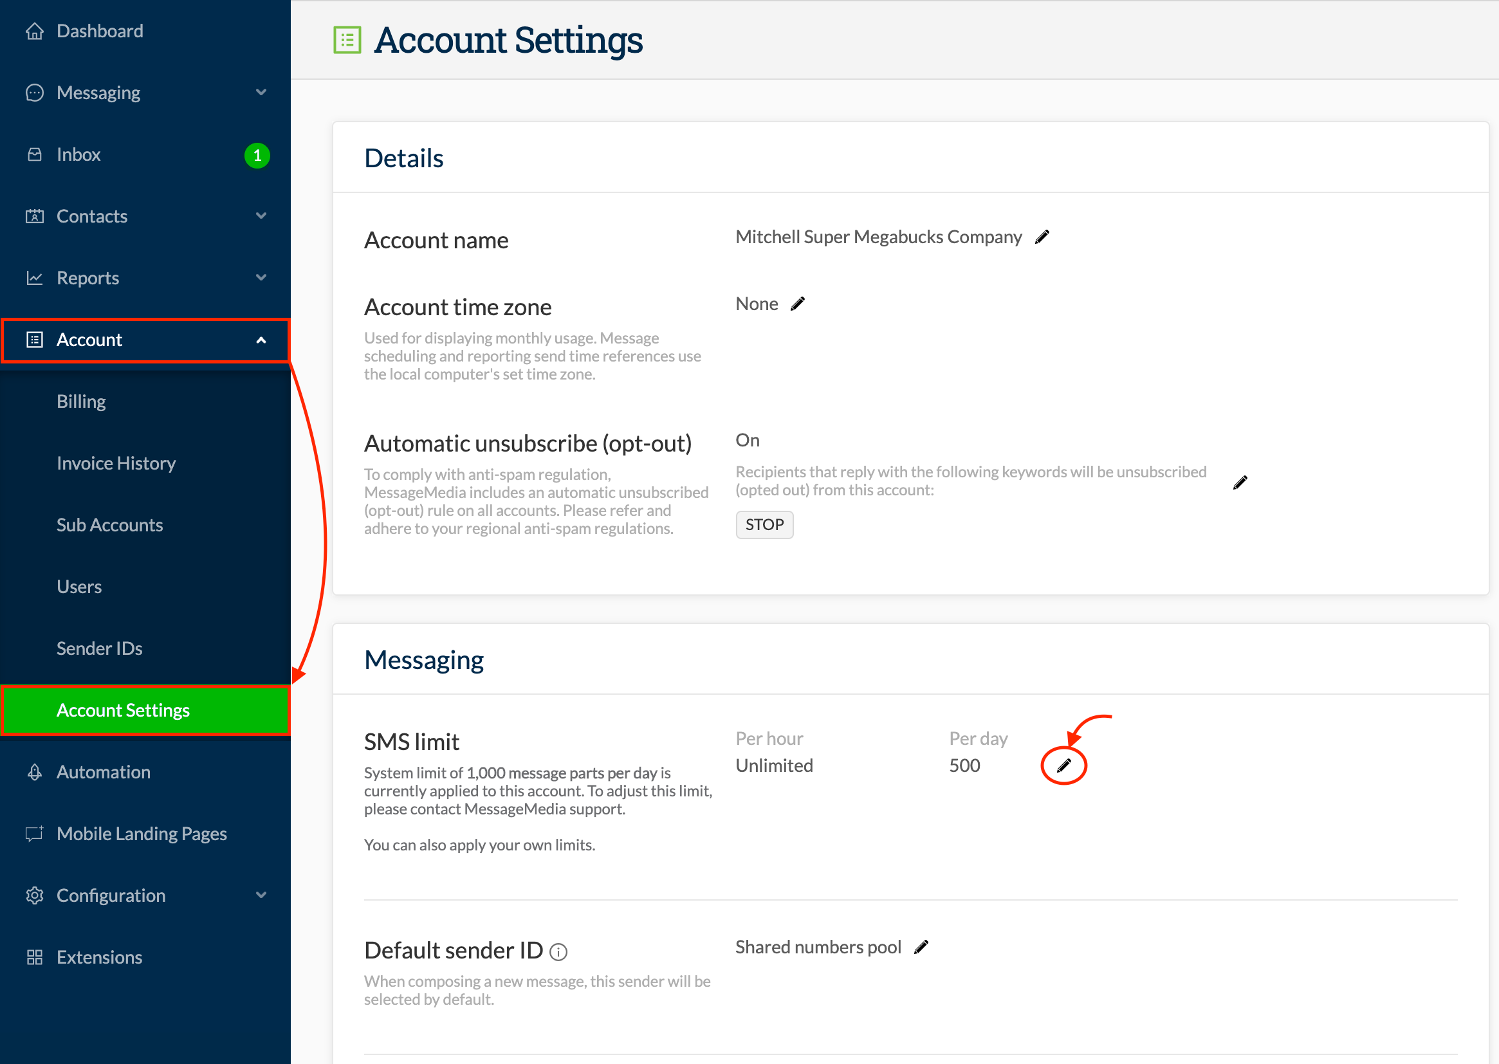This screenshot has width=1499, height=1064.
Task: Open the Dashboard home icon
Action: point(35,31)
